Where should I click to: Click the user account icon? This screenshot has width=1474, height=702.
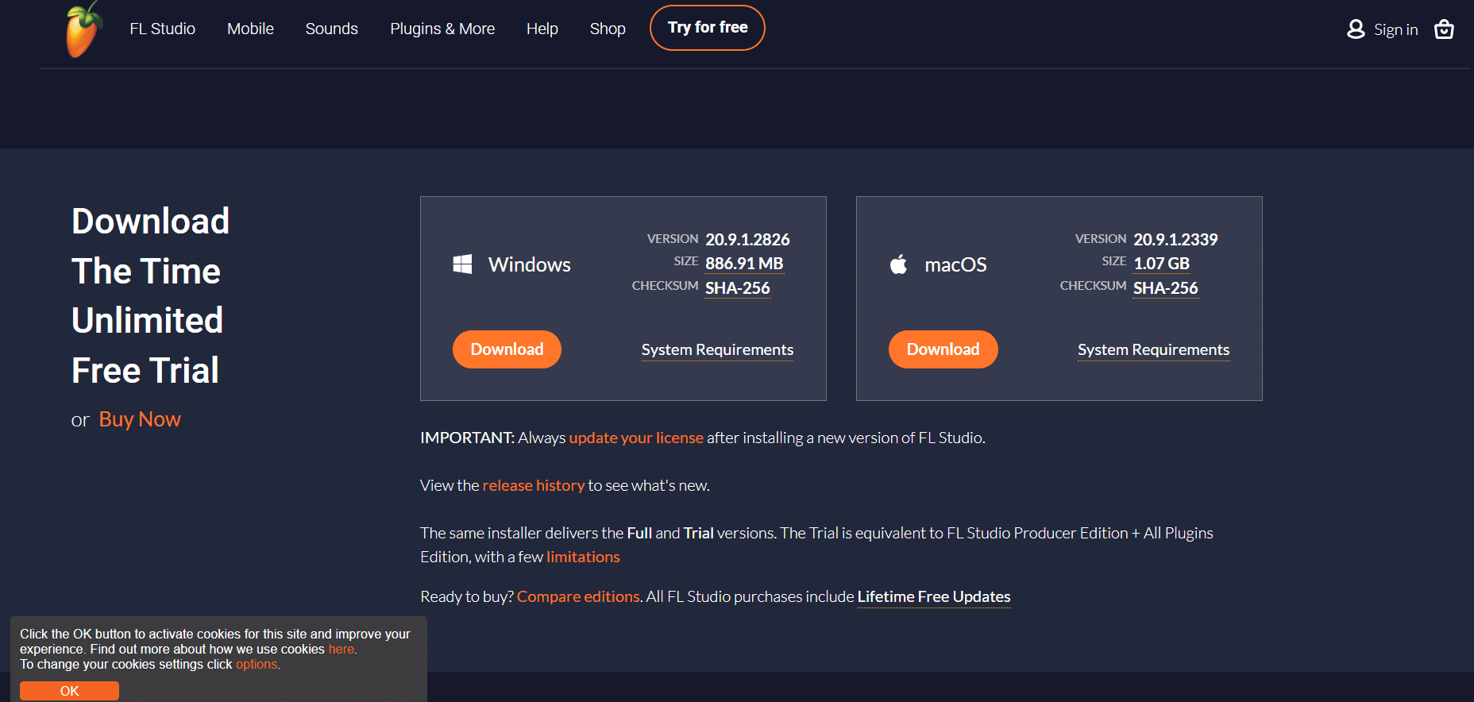pos(1356,29)
